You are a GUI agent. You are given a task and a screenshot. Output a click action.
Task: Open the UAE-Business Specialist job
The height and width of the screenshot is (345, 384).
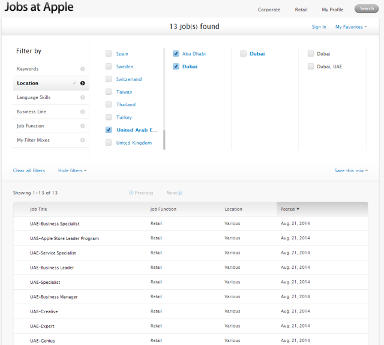[x=55, y=224]
